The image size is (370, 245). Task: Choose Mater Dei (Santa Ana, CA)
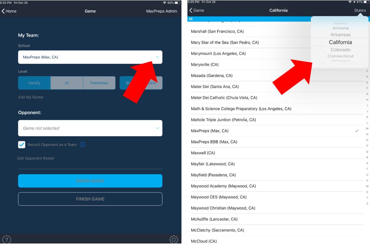click(276, 86)
